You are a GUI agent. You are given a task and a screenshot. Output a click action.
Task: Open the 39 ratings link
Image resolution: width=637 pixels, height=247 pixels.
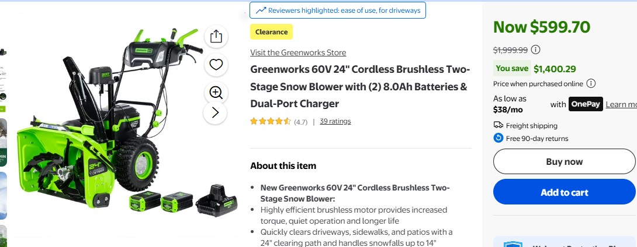pyautogui.click(x=335, y=121)
